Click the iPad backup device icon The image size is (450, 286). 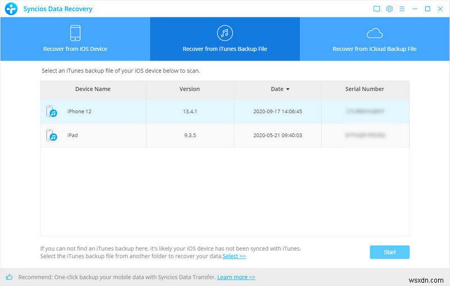point(52,135)
